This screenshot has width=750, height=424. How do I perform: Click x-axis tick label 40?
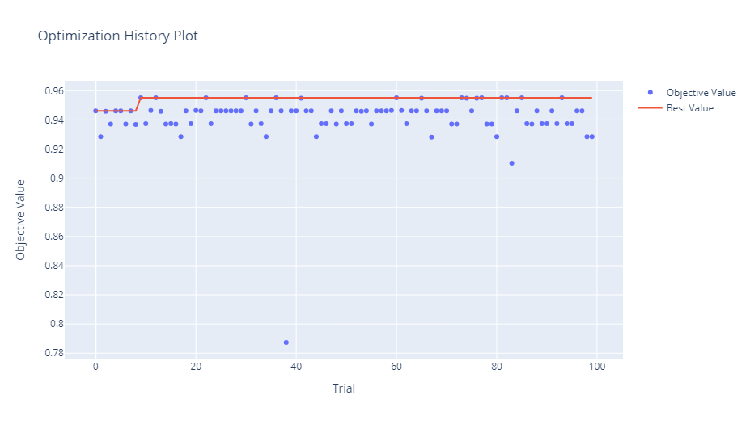coord(296,368)
